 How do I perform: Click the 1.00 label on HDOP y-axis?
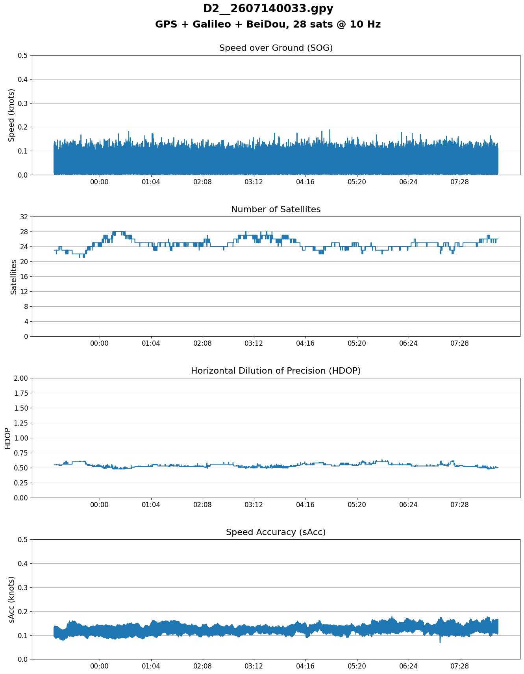(x=21, y=438)
